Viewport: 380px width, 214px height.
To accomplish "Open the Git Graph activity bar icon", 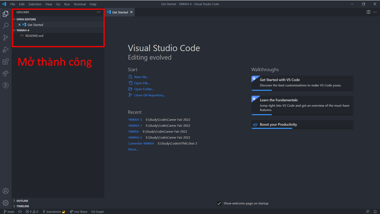I will point(6,85).
